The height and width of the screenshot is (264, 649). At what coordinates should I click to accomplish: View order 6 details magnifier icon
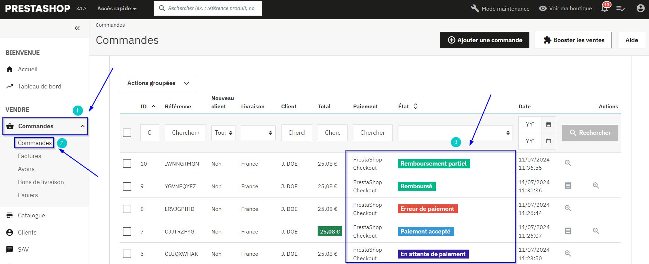coord(568,253)
